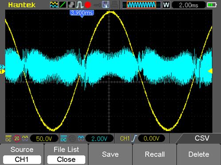The image size is (221, 165).
Task: Click the waveform memory overview bar
Action: tap(141, 5)
